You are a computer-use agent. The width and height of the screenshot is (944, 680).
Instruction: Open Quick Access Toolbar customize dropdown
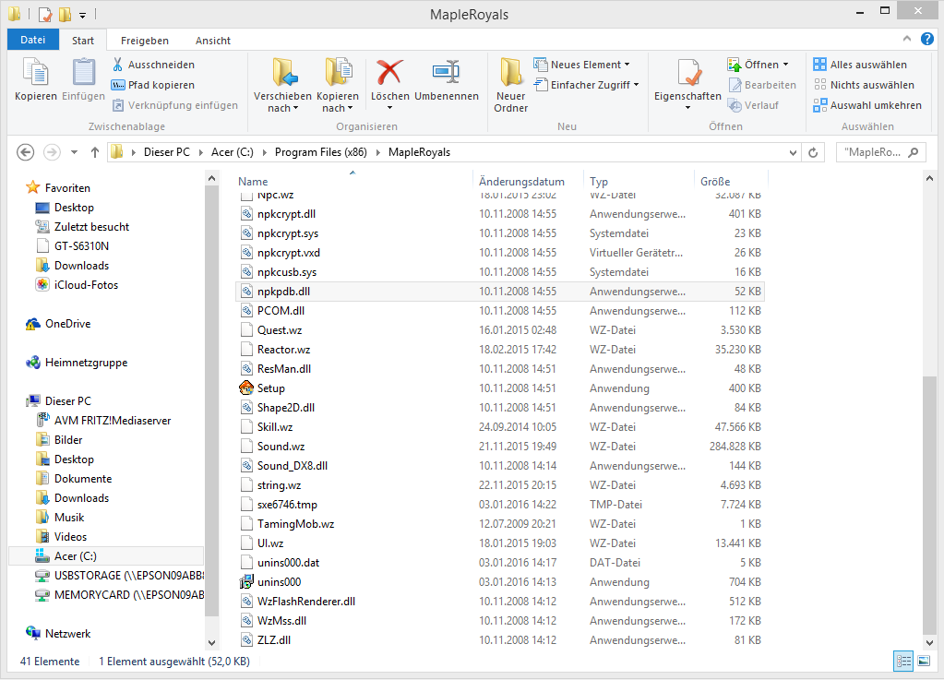(x=82, y=15)
